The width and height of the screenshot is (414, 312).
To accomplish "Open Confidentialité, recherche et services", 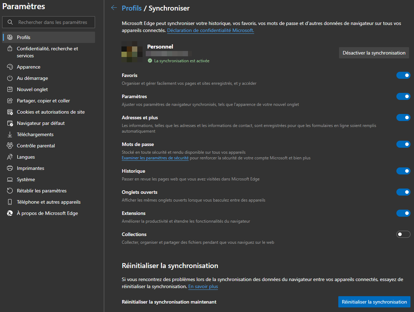I will [49, 52].
